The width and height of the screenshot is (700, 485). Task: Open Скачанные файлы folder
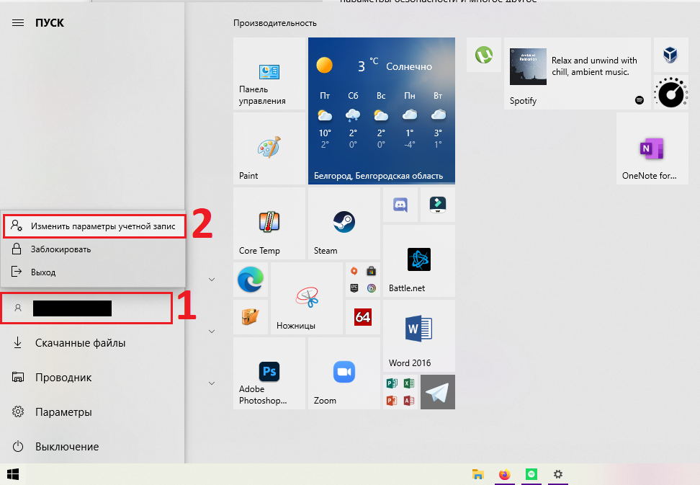tap(92, 343)
